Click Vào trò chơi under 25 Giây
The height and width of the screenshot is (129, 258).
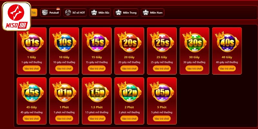click(162, 68)
